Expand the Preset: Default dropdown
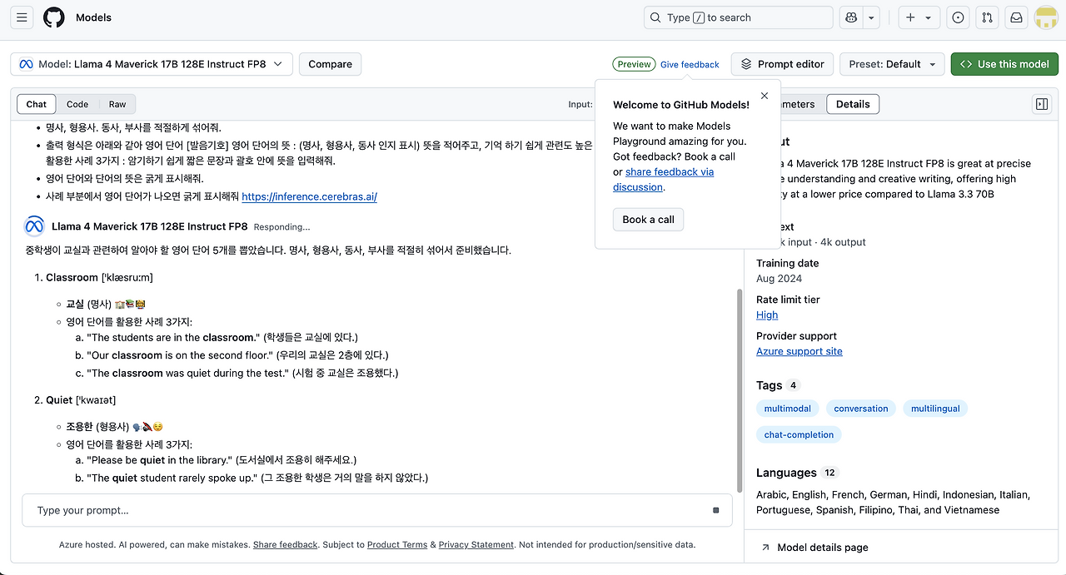This screenshot has height=575, width=1066. tap(892, 64)
